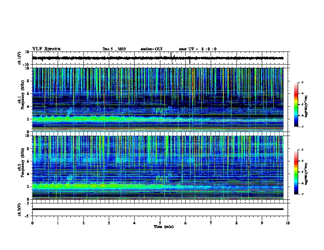Click the ch.1 spectrogram color bar
324x250 pixels.
pyautogui.click(x=296, y=105)
